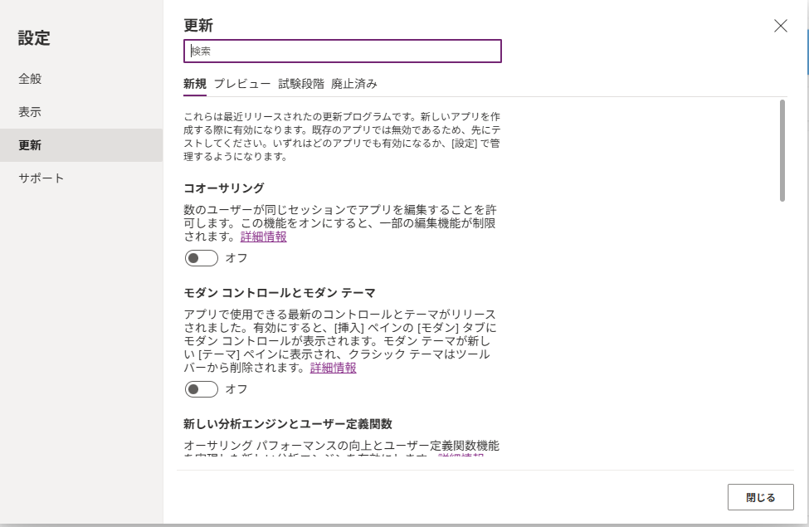
Task: Toggle モダン コントロールとモダン テーマ switch
Action: 202,389
